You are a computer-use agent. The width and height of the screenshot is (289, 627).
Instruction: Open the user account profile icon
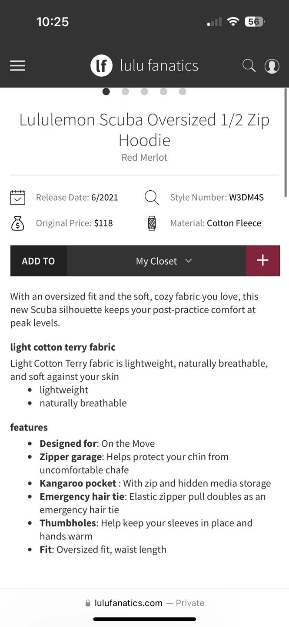(x=272, y=66)
